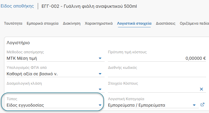Click the Λογιστήριο section header
Viewport: 209px width, 113px height.
(x=18, y=43)
